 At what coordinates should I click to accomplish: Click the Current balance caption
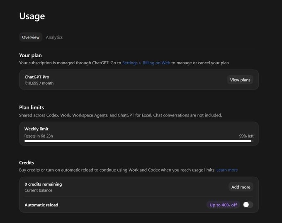pos(38,190)
